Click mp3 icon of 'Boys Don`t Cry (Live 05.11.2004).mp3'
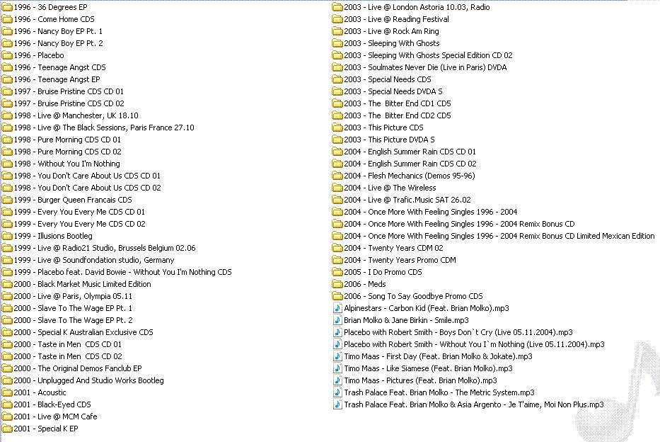Viewport: 660px width, 442px height. tap(337, 332)
